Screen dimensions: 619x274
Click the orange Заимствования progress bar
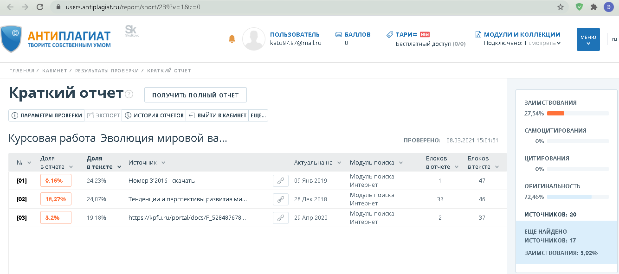(555, 113)
